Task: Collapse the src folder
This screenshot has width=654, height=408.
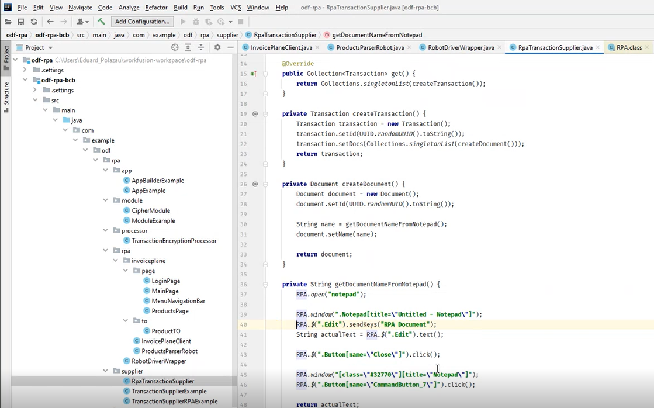Action: coord(36,100)
